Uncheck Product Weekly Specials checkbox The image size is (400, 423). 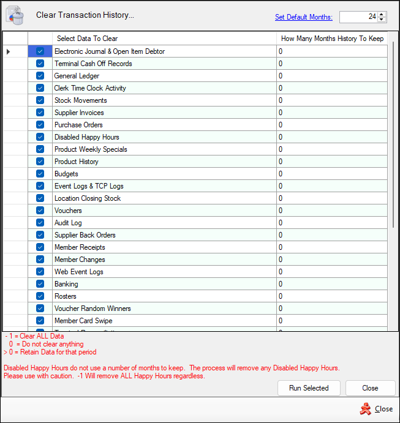click(x=40, y=149)
